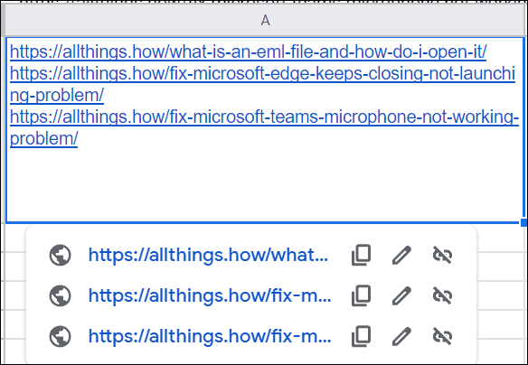Copy the bottom row link

[361, 336]
